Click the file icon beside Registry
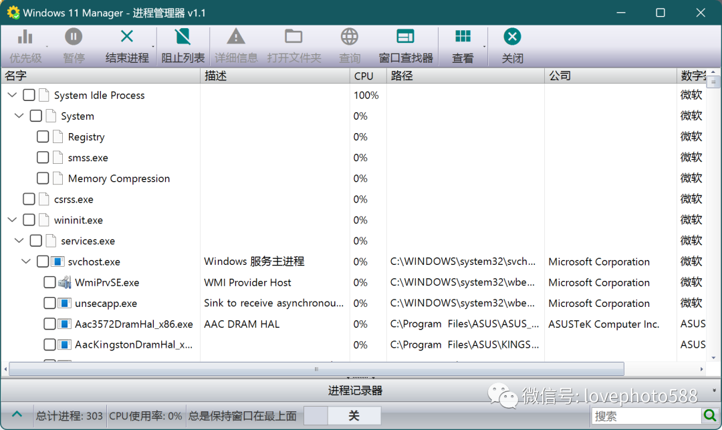The height and width of the screenshot is (430, 722). click(x=57, y=136)
